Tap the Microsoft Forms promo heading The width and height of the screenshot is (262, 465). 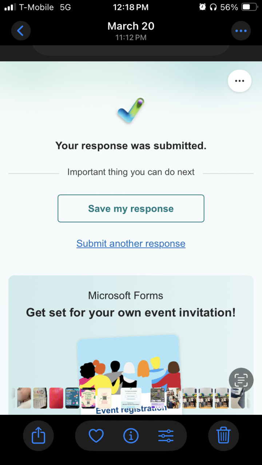(x=131, y=312)
